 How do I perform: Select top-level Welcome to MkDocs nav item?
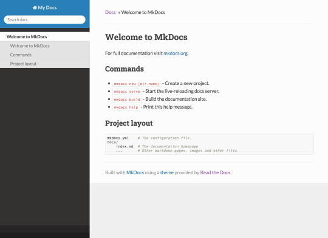[45, 36]
